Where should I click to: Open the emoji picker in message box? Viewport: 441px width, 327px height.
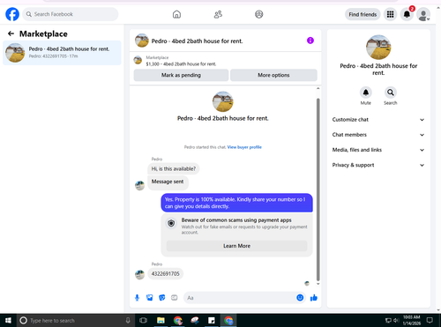click(x=300, y=298)
